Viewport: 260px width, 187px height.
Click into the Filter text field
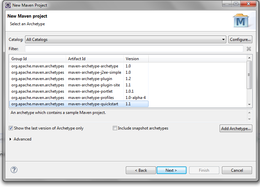coord(134,49)
